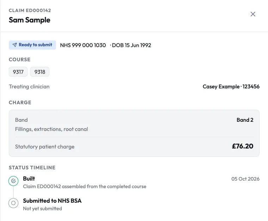Click the Built timeline entry title
Image resolution: width=268 pixels, height=221 pixels.
click(x=29, y=178)
